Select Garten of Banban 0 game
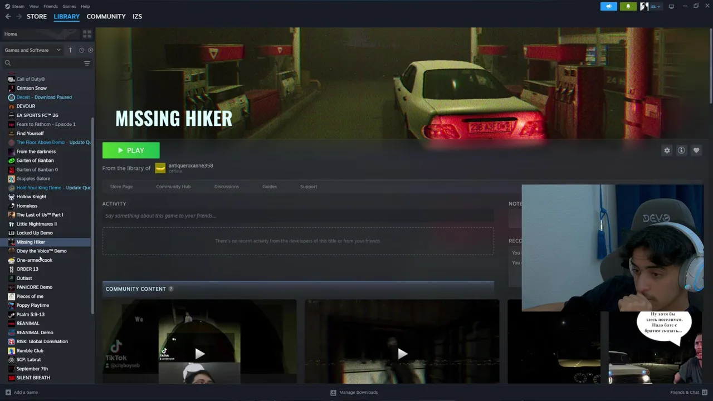 [37, 169]
